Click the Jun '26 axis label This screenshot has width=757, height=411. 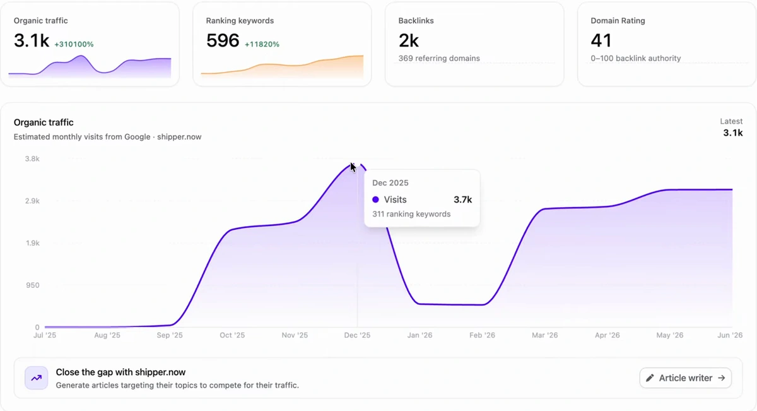pyautogui.click(x=730, y=335)
